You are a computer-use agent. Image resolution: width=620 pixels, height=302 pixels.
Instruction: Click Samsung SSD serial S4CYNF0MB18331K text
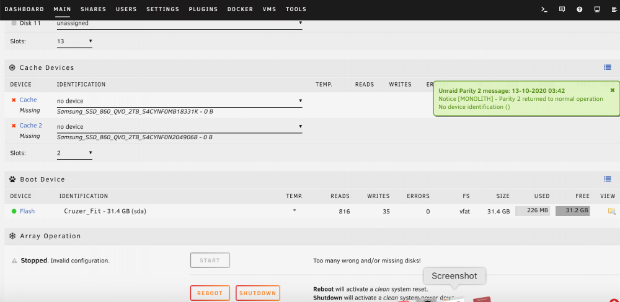[x=135, y=112]
